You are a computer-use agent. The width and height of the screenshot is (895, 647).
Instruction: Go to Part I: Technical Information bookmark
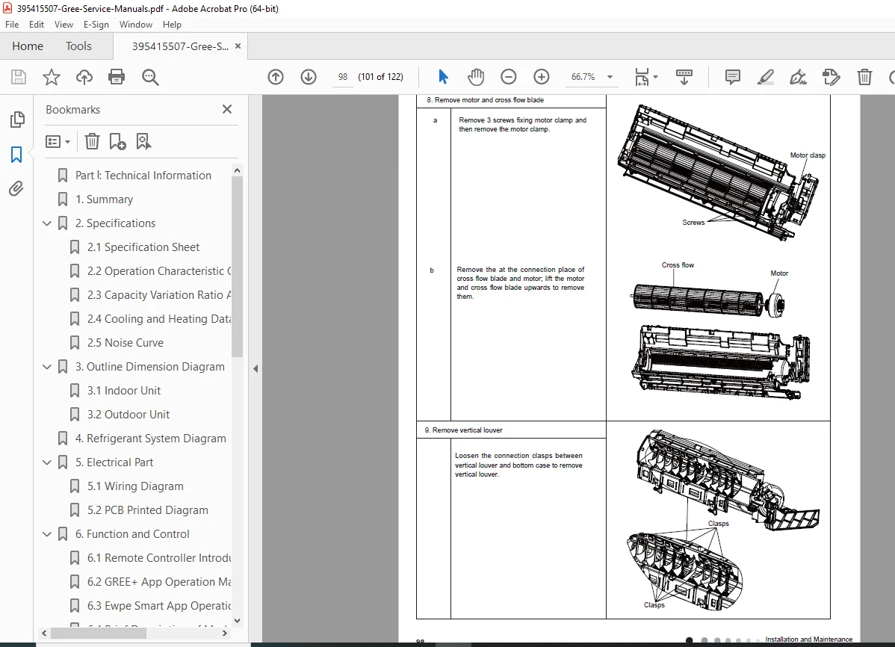pyautogui.click(x=143, y=176)
